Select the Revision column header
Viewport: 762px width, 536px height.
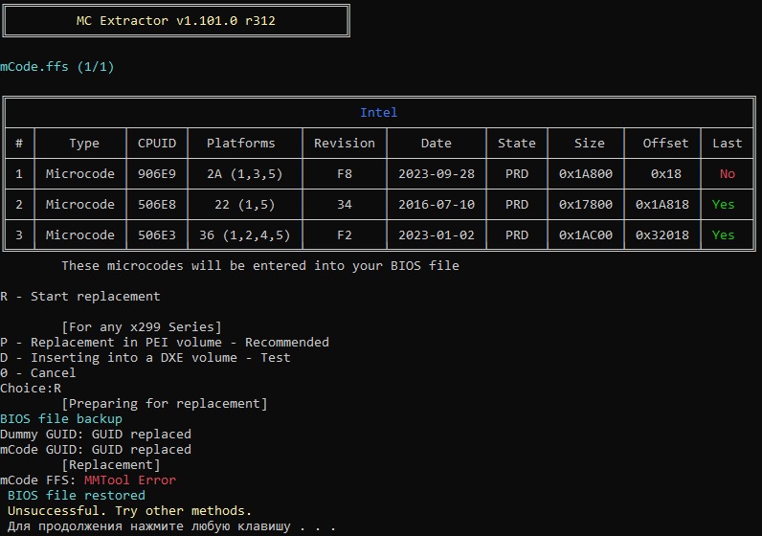point(345,144)
